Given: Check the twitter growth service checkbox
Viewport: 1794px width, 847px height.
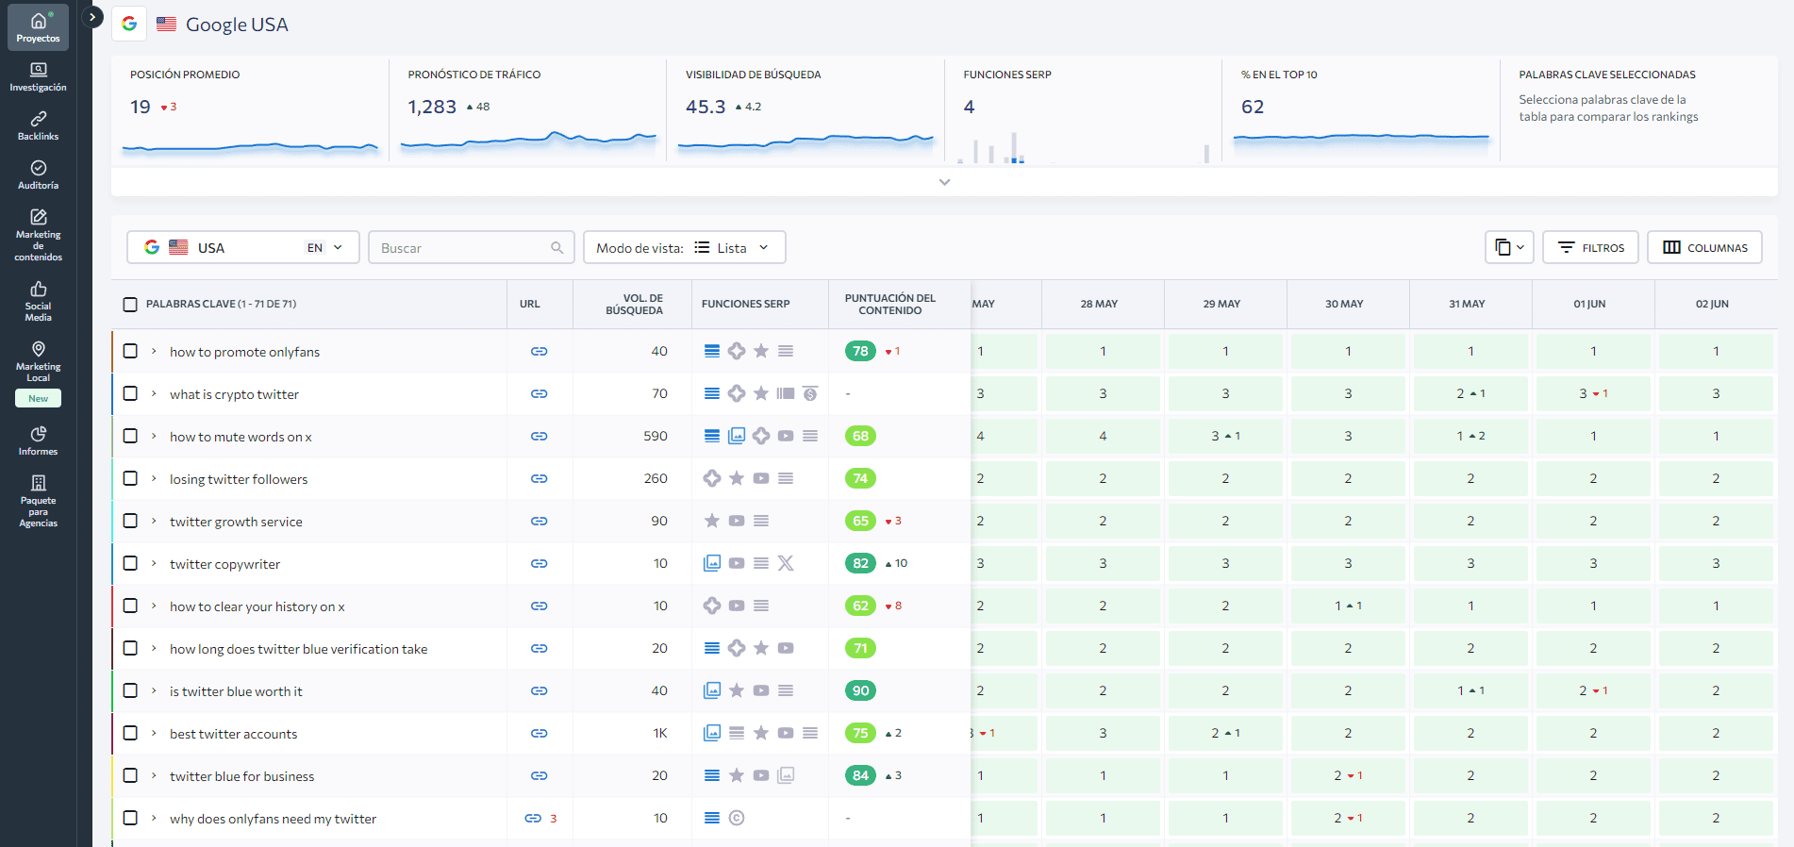Looking at the screenshot, I should tap(130, 521).
